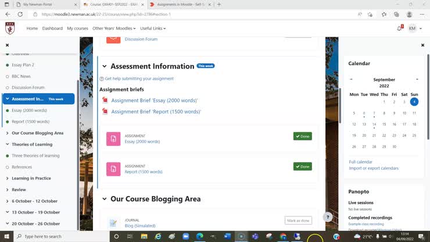The image size is (430, 242).
Task: Open Useful Links dropdown
Action: pos(153,29)
